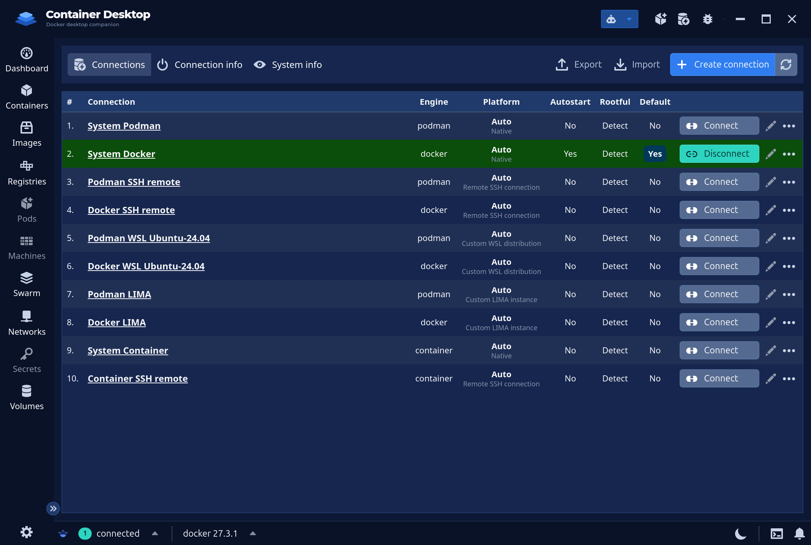Click the Engine column header

[434, 102]
